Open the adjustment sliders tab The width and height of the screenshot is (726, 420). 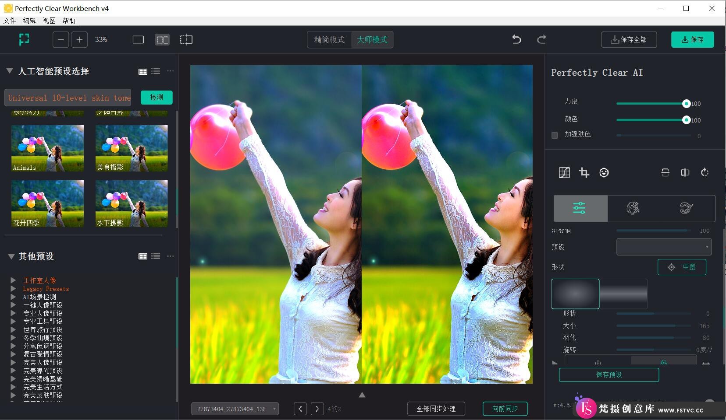point(580,208)
